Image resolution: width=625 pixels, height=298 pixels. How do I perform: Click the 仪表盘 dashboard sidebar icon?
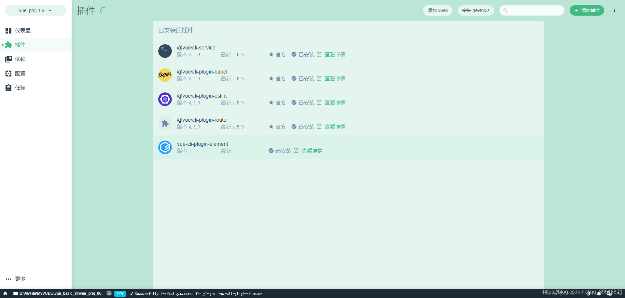click(8, 30)
